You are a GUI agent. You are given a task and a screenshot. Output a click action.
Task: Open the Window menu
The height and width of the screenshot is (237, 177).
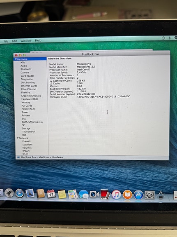click(26, 41)
